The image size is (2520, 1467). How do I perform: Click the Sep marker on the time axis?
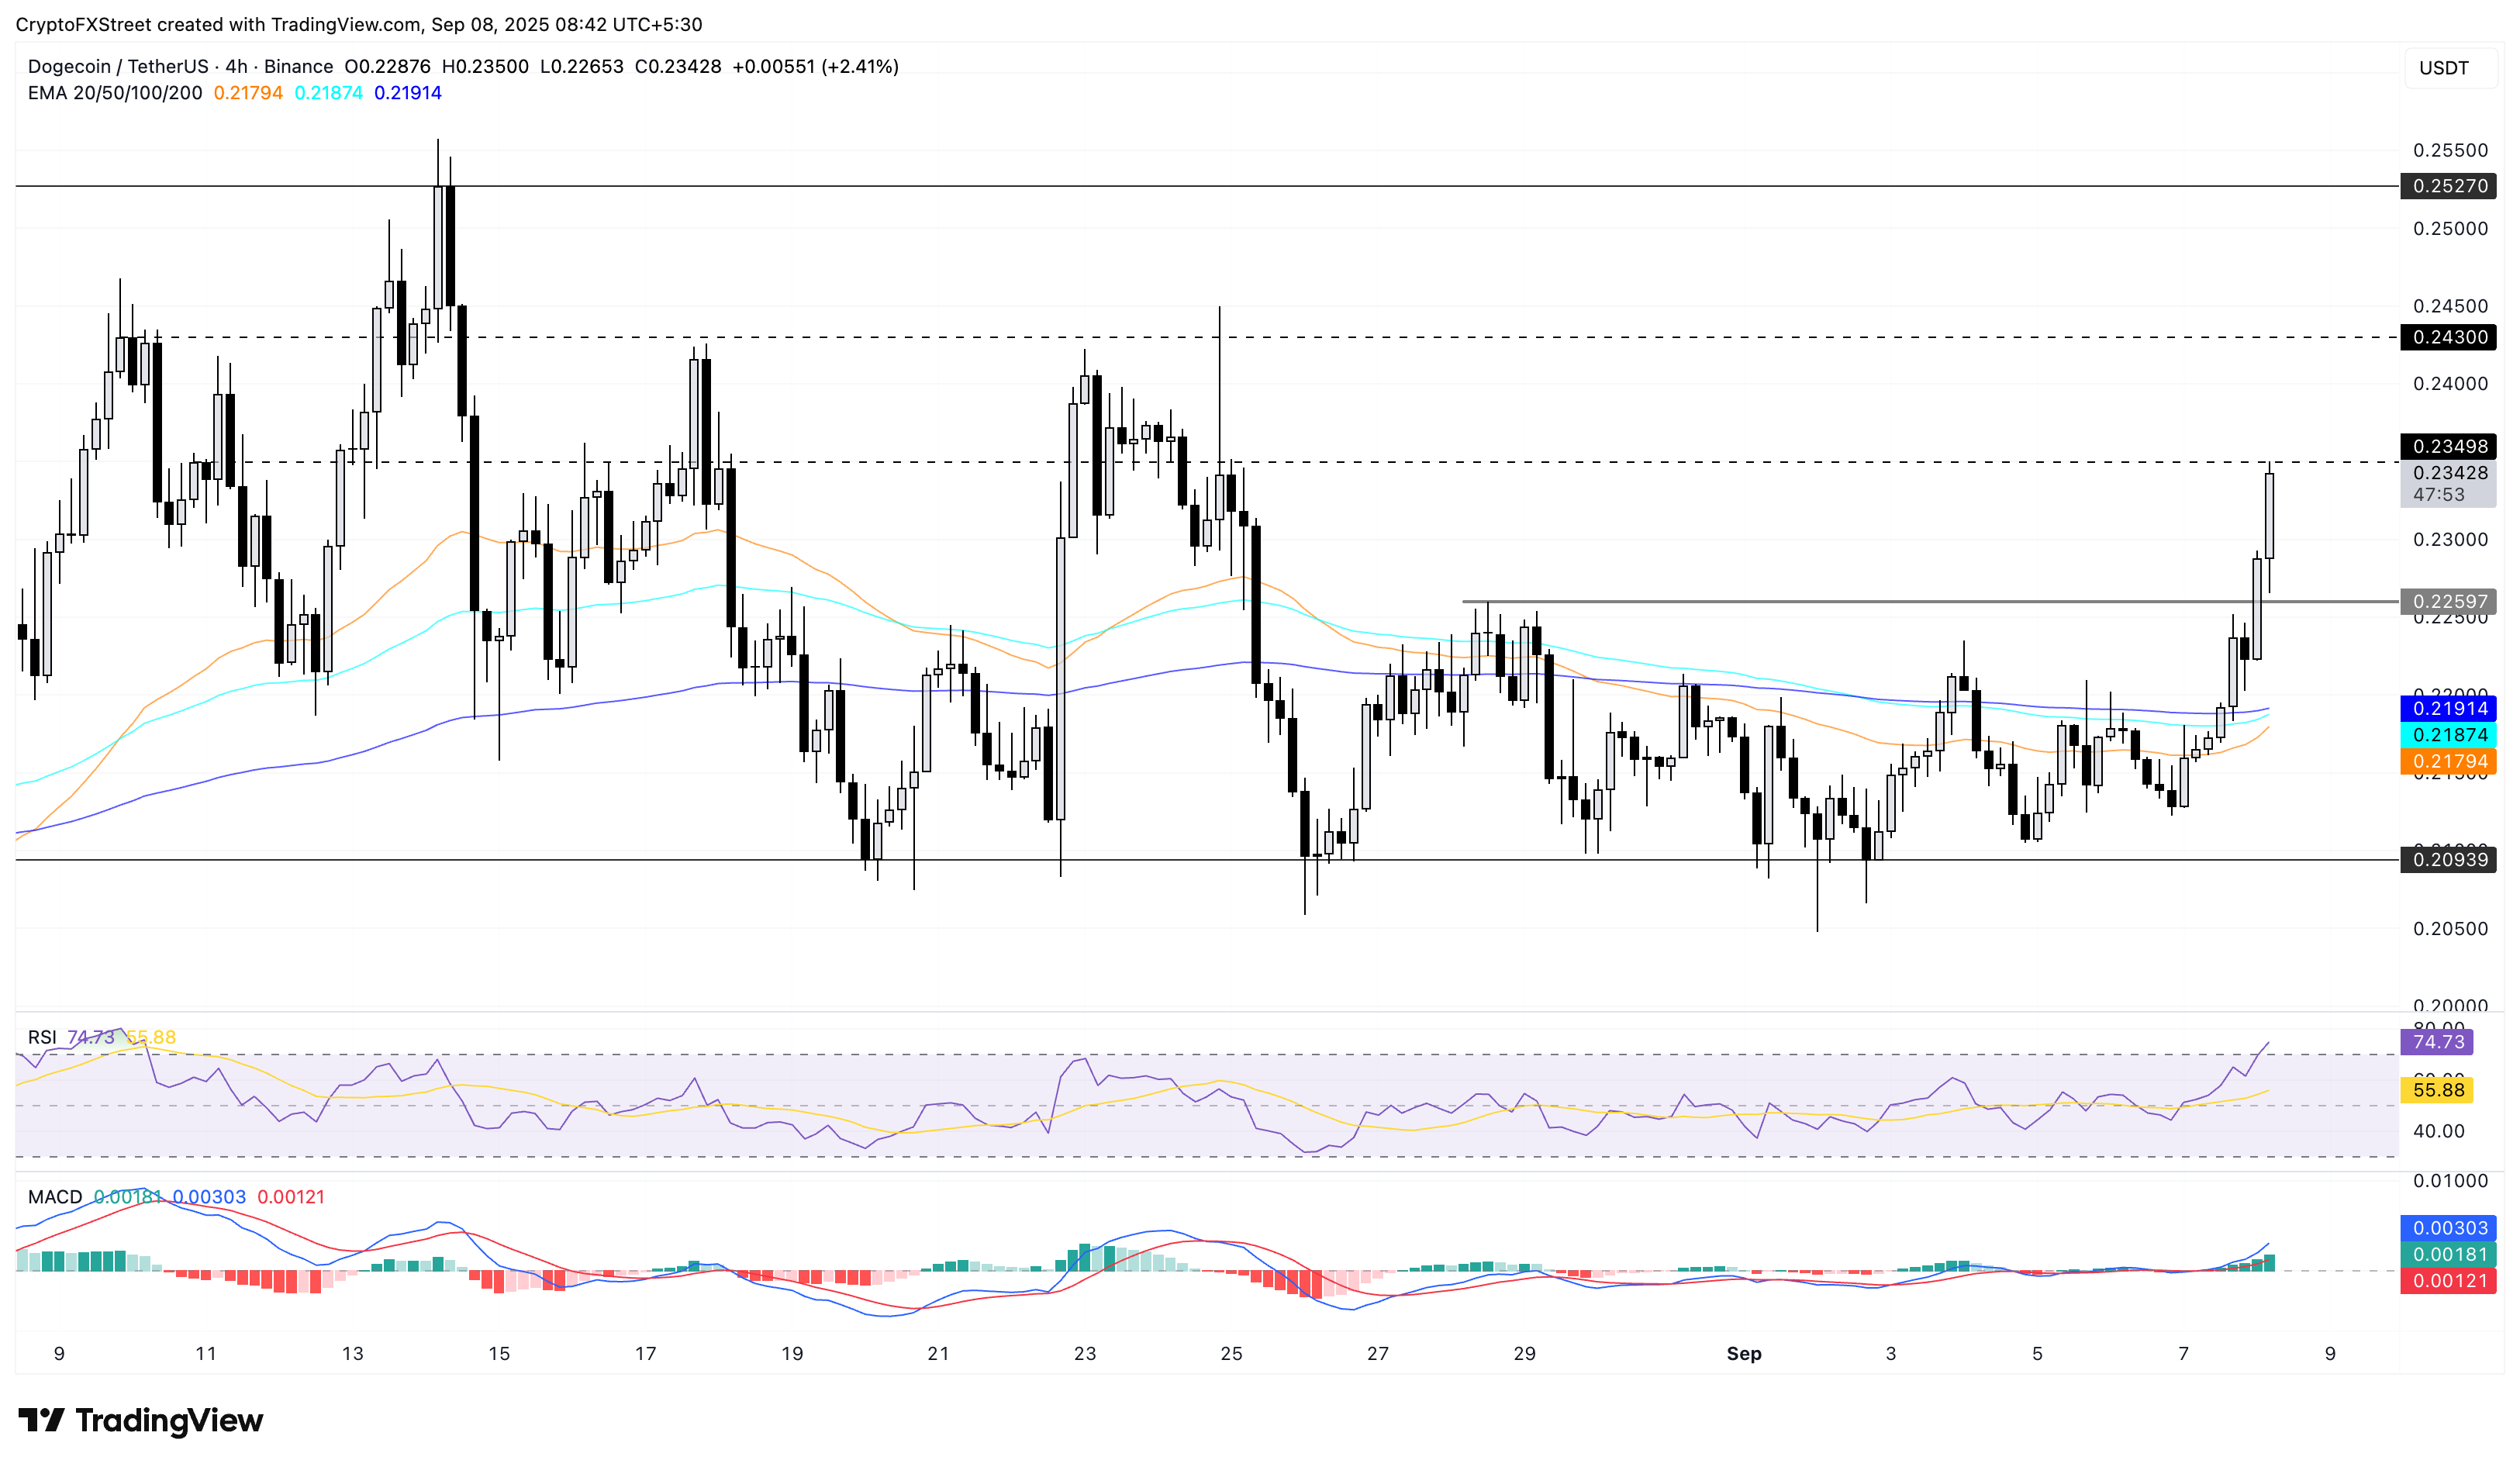(1744, 1353)
